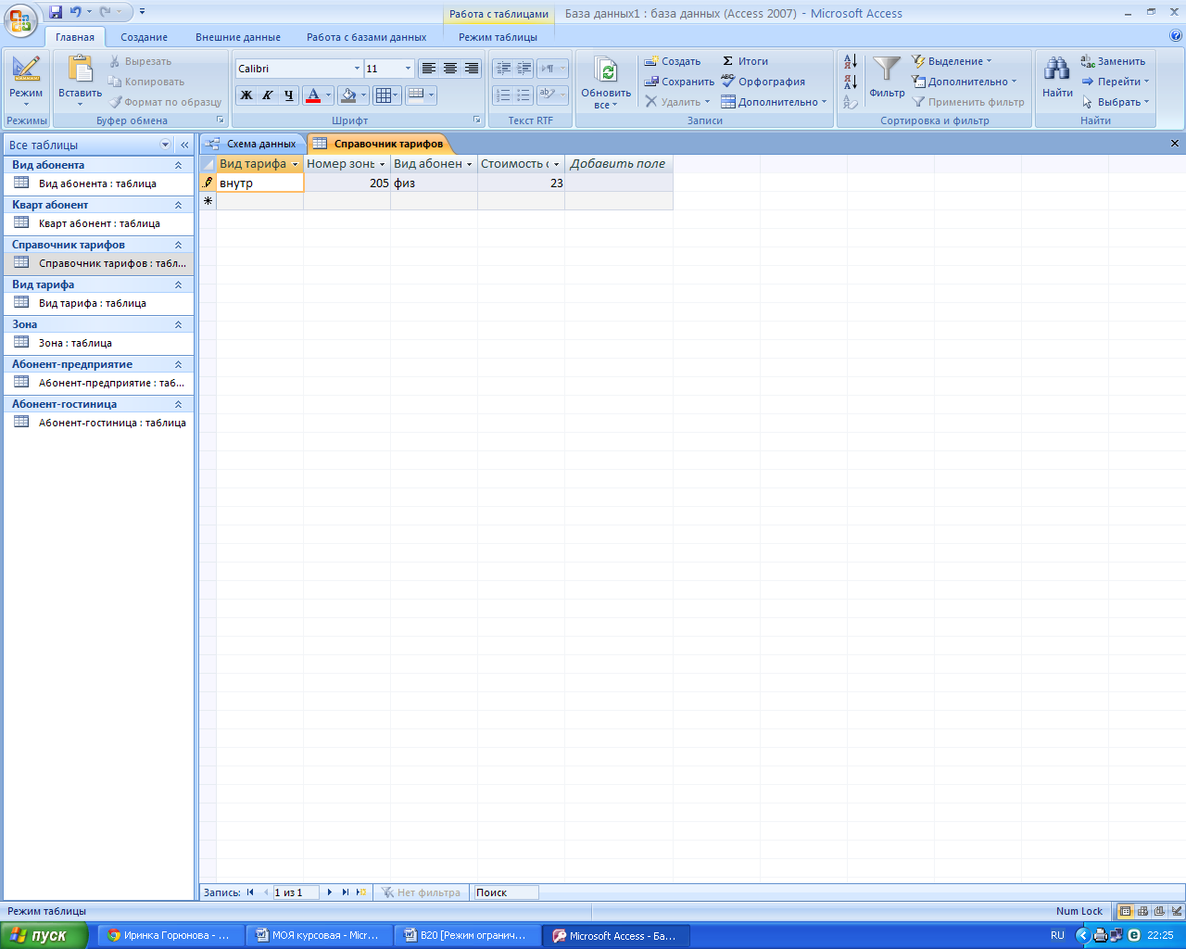Image resolution: width=1186 pixels, height=949 pixels.
Task: Click current record number box
Action: click(x=295, y=892)
